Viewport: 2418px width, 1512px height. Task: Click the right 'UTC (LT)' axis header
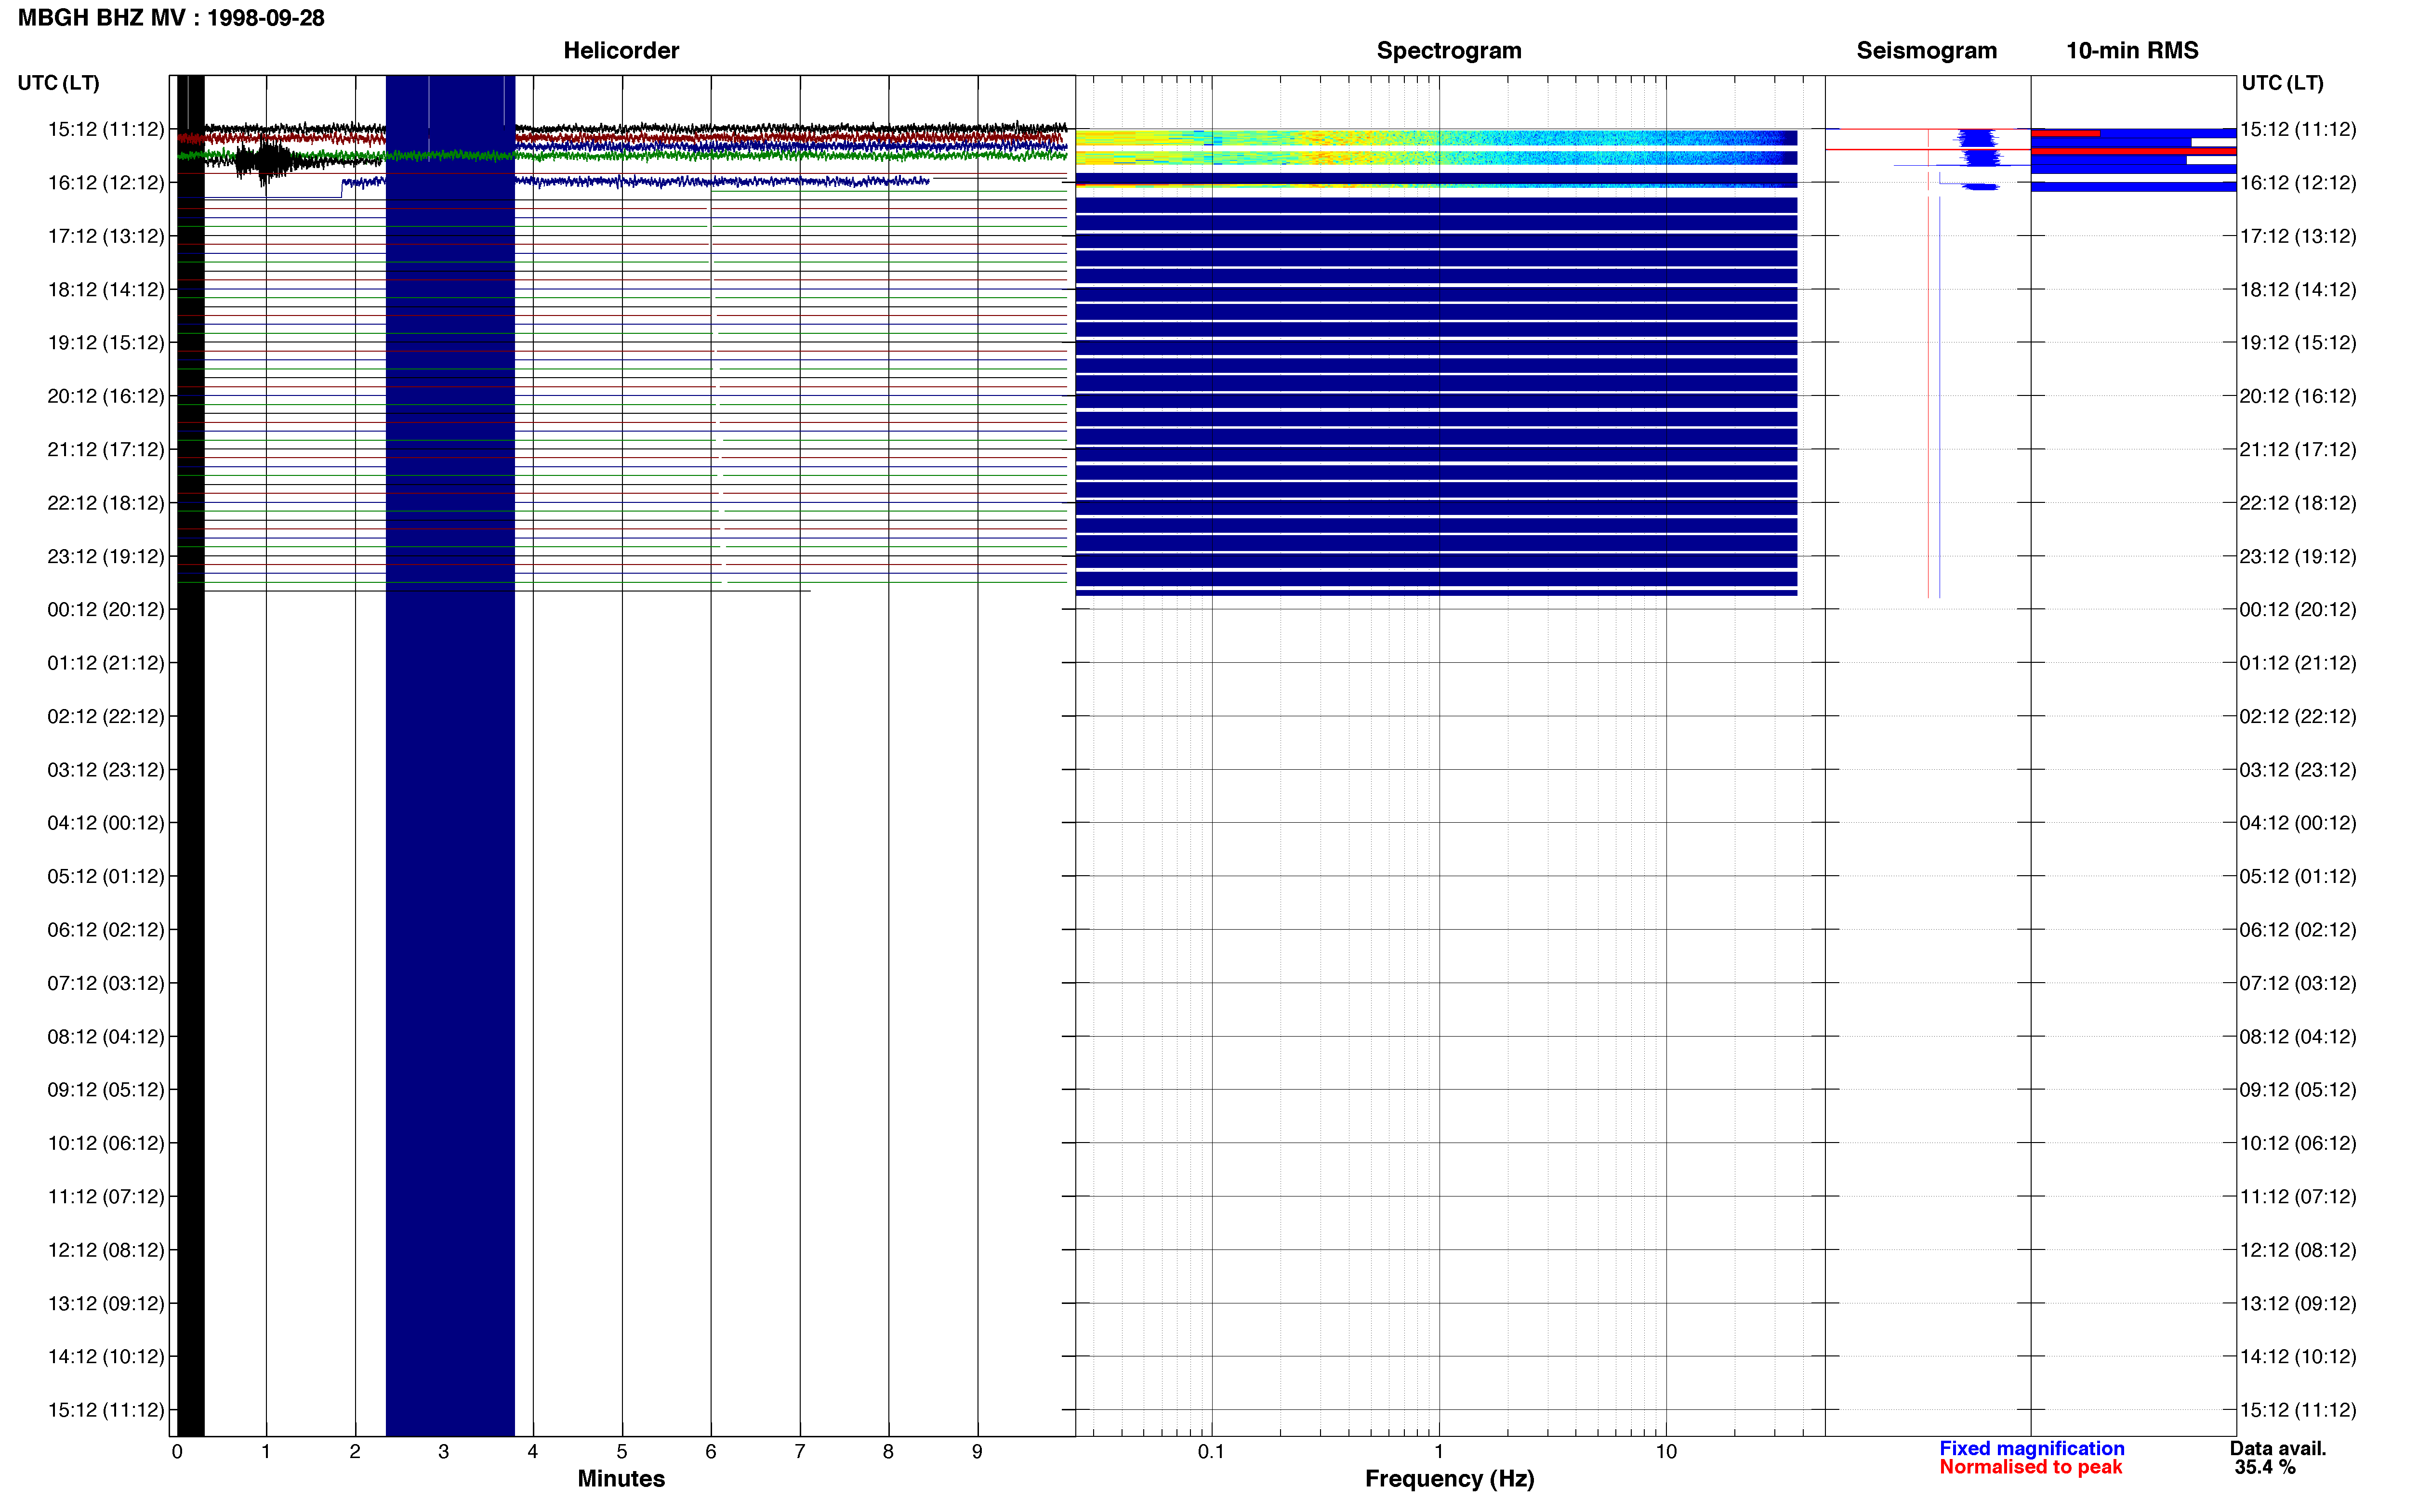[2282, 83]
